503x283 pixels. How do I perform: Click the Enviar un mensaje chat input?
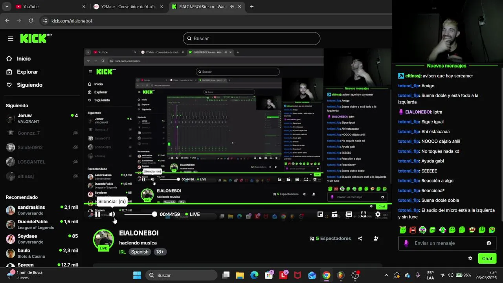(x=447, y=243)
